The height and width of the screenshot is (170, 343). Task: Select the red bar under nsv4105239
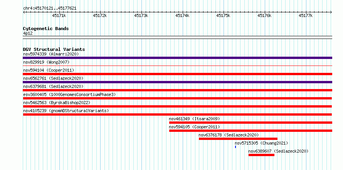coord(177,114)
